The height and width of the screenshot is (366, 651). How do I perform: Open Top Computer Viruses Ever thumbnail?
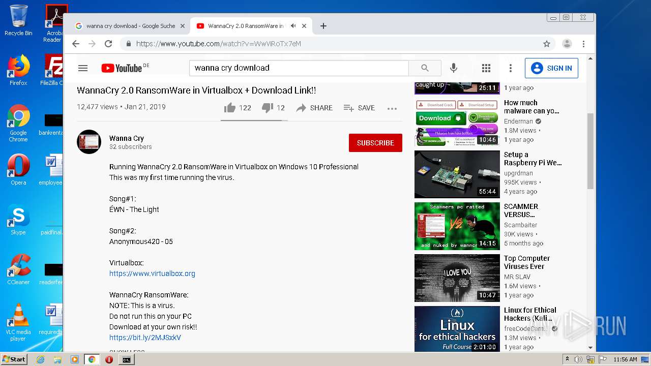[x=457, y=278]
